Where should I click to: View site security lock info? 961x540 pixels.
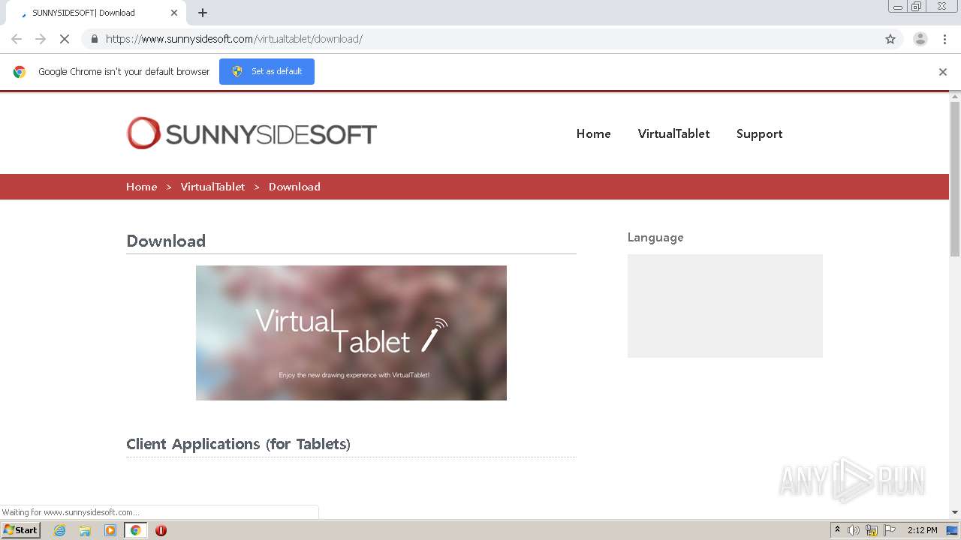click(x=94, y=39)
